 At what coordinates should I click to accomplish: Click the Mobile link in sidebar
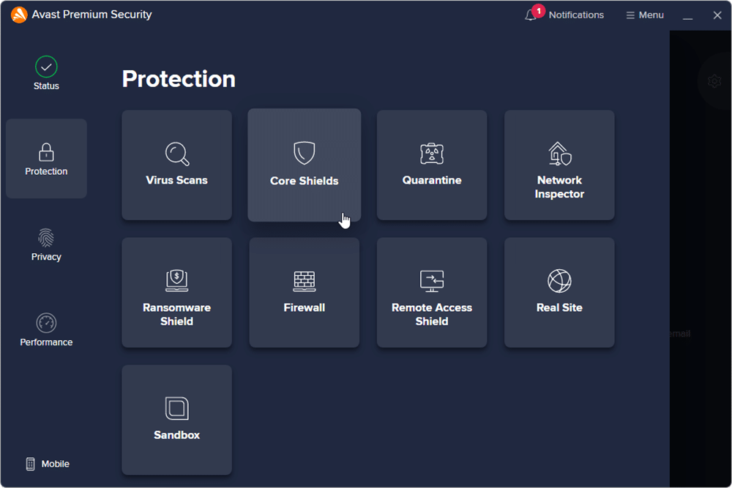[x=48, y=464]
